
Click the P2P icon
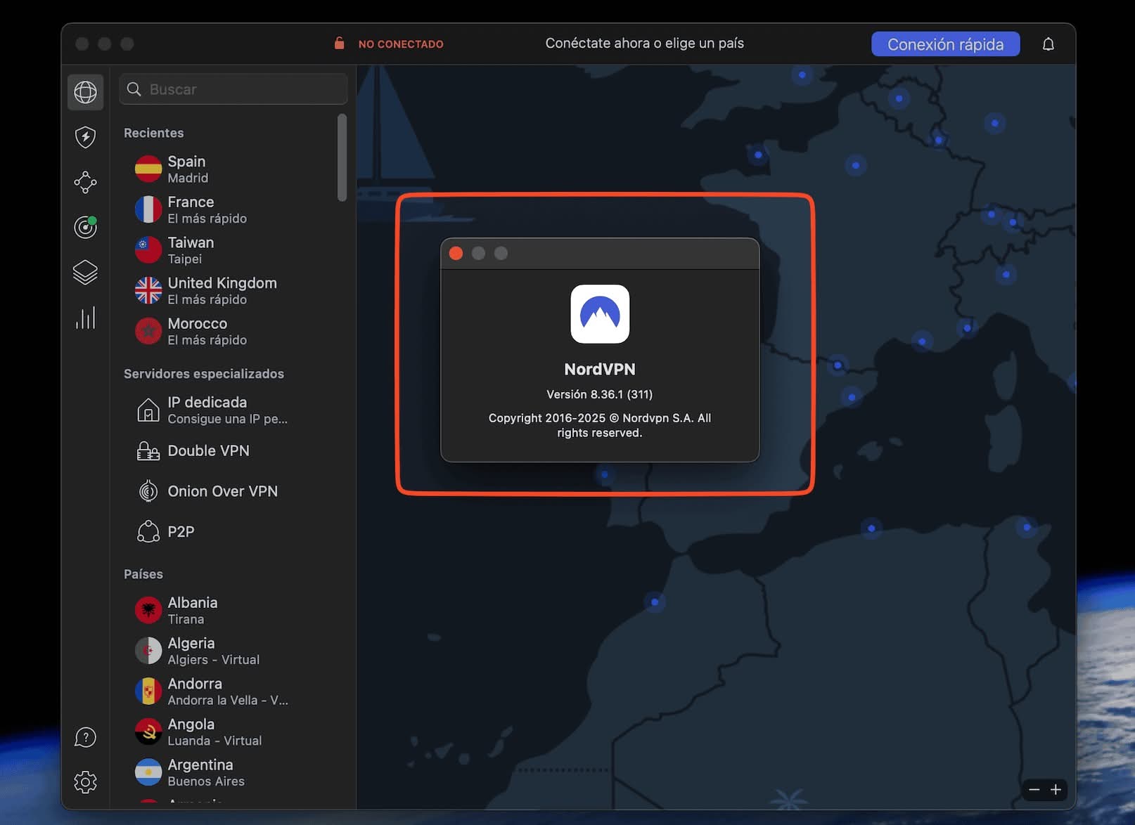click(x=148, y=532)
